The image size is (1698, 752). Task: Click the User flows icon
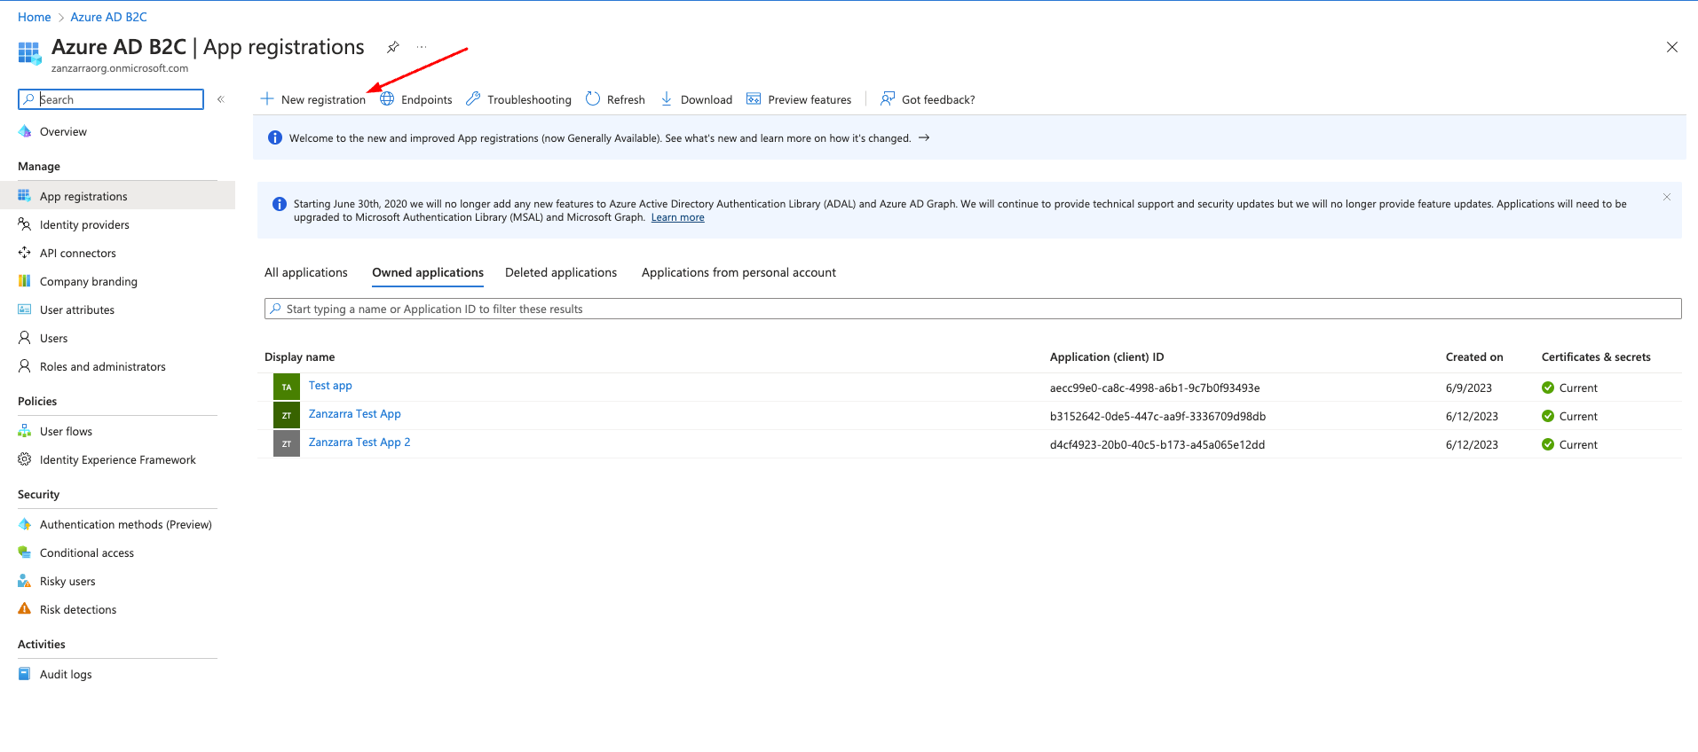[25, 431]
